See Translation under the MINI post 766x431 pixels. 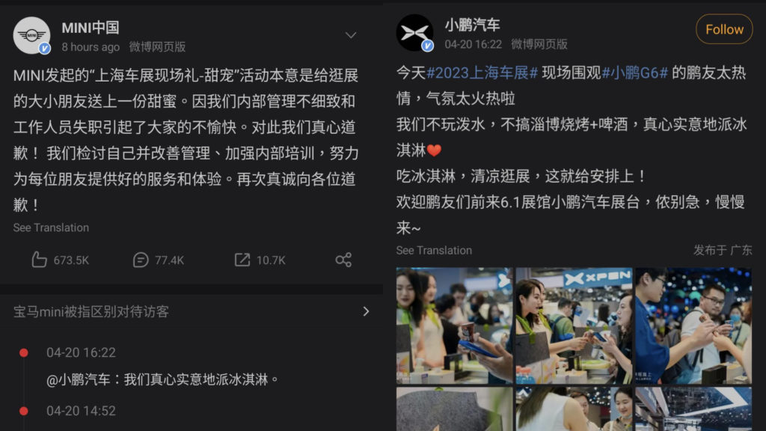click(51, 227)
